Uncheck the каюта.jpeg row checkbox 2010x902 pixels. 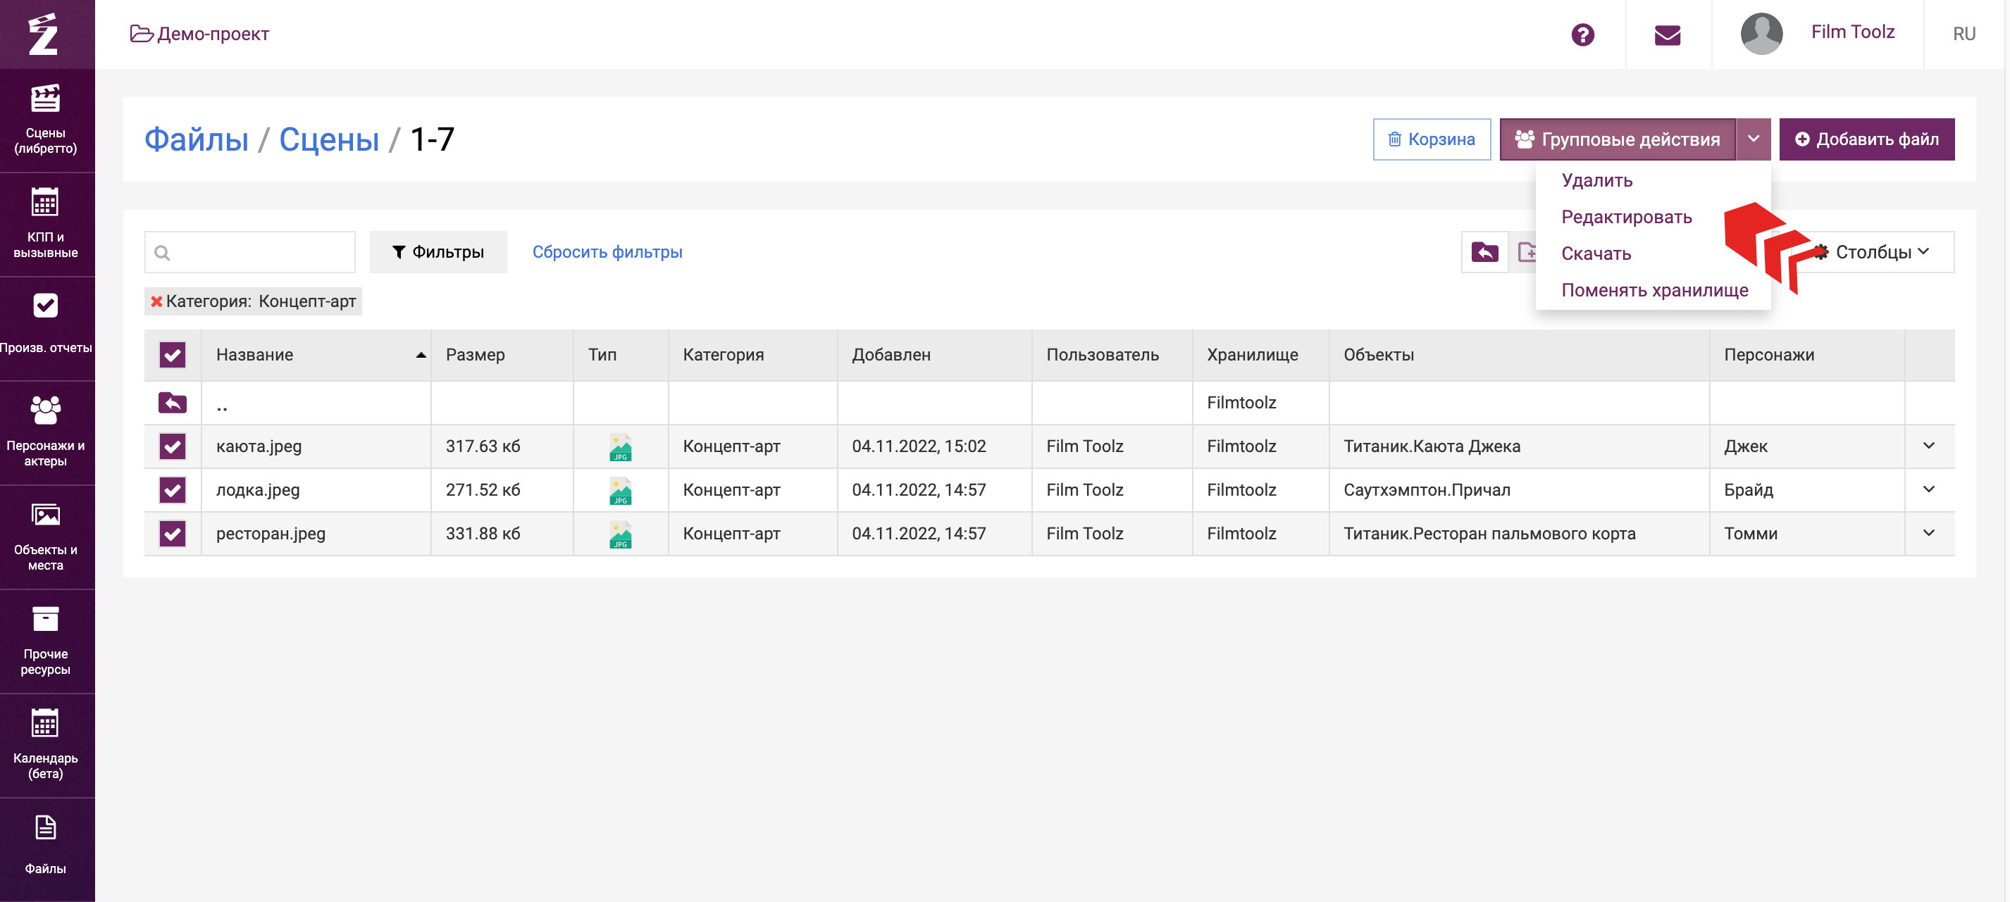(x=173, y=446)
